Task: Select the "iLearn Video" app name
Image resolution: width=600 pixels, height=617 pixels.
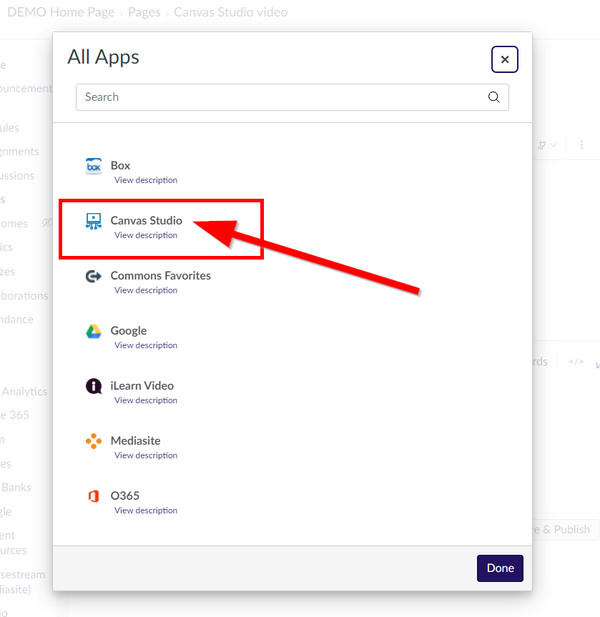Action: [x=142, y=386]
